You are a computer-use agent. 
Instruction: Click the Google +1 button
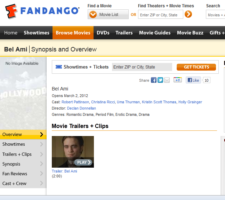pyautogui.click(x=178, y=80)
